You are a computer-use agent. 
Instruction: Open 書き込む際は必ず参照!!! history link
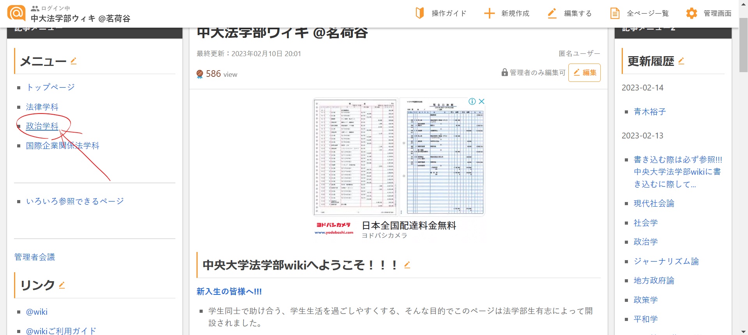point(677,172)
